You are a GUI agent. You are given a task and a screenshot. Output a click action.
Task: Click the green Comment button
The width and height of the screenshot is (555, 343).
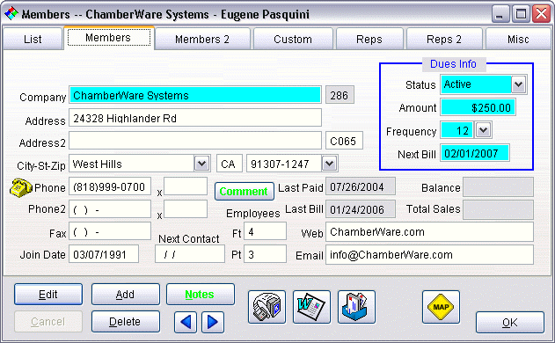pos(244,191)
